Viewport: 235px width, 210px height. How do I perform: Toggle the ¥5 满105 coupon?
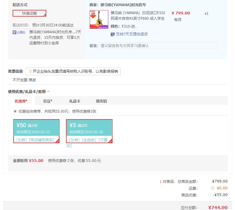coord(89,131)
